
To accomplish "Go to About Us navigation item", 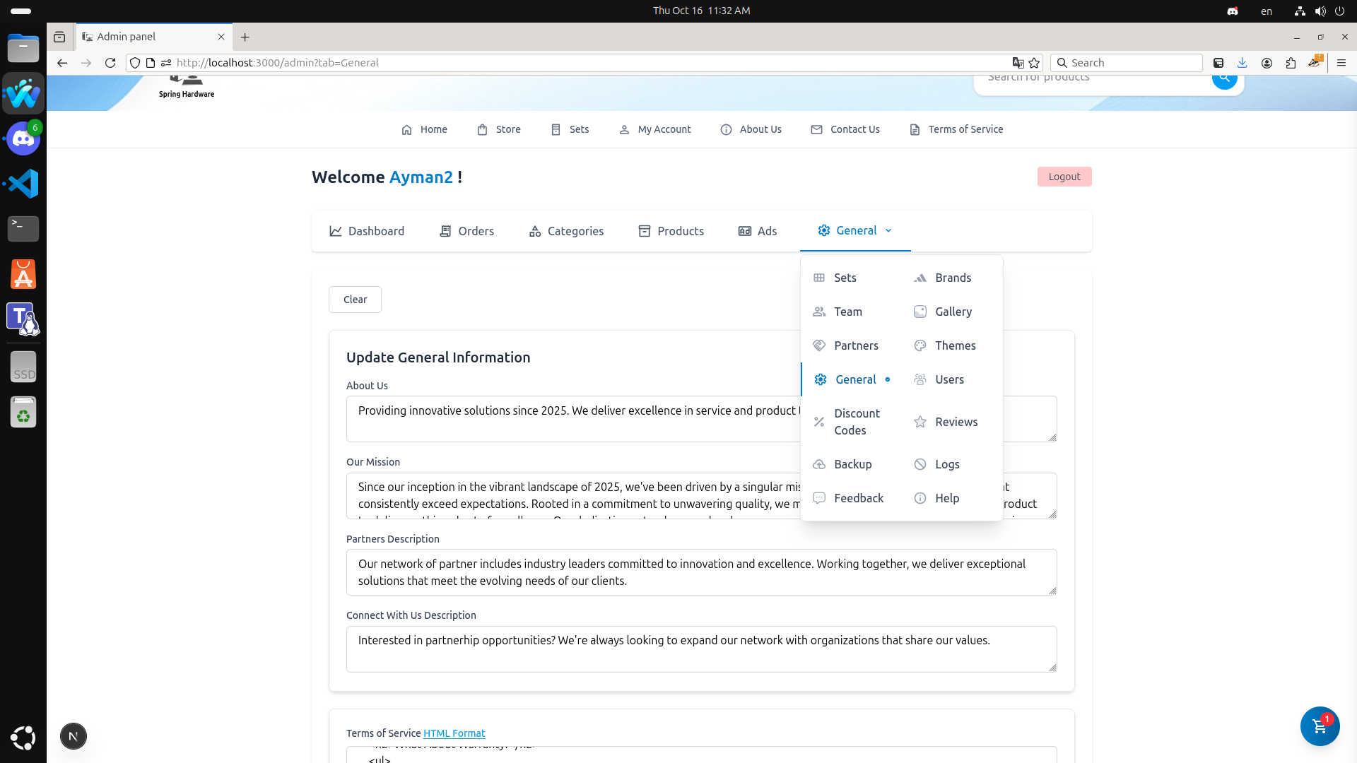I will pyautogui.click(x=751, y=129).
